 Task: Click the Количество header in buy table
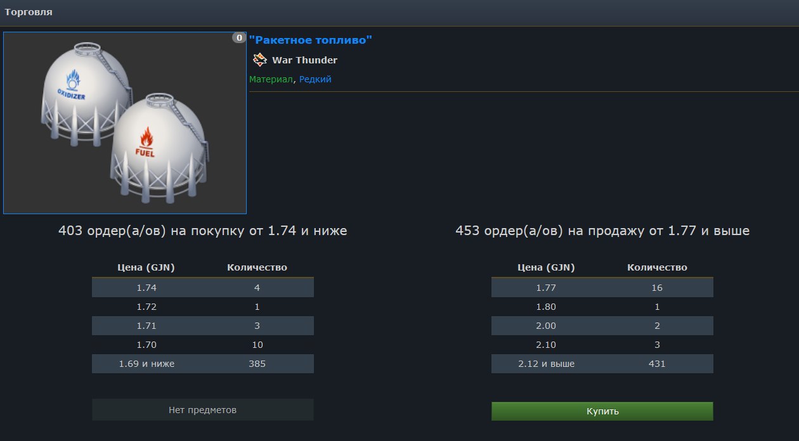coord(257,267)
